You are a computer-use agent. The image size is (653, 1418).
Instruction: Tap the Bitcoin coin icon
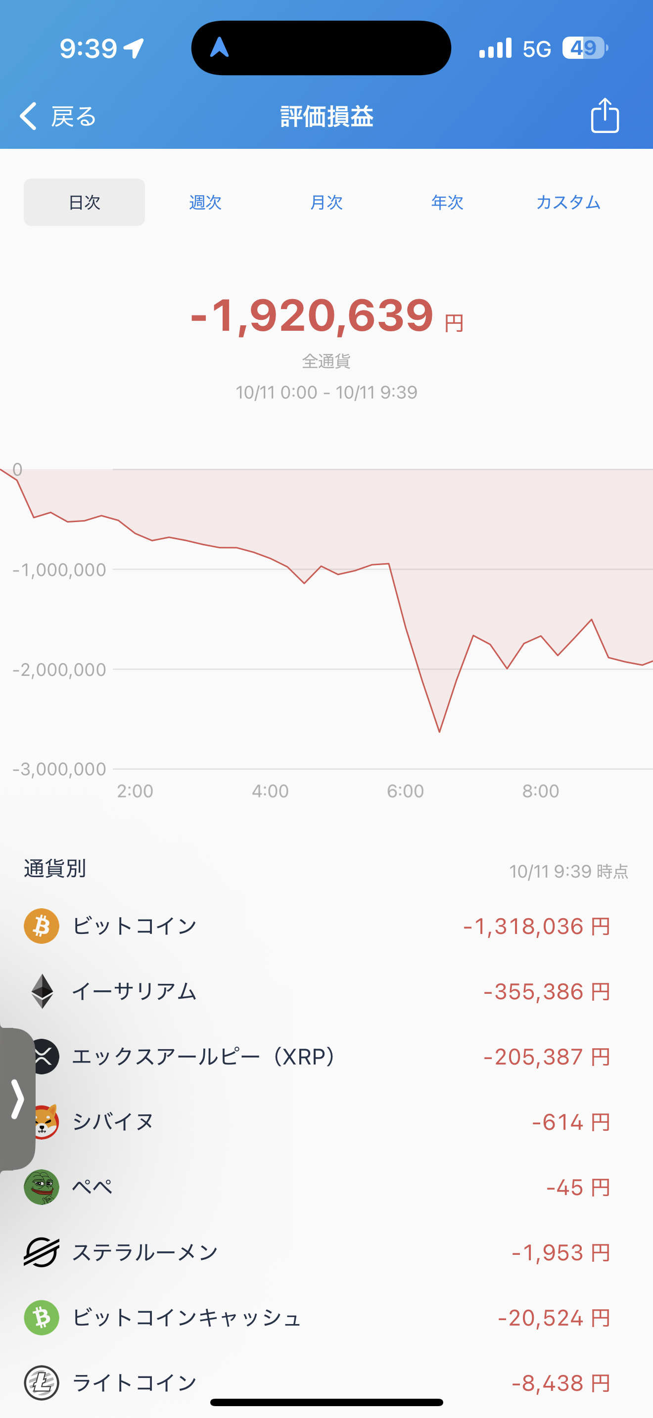coord(41,926)
